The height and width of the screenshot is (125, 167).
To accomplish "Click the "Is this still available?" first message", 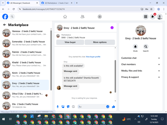I will point(73,66).
